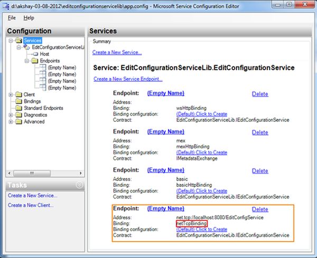Screen dimensions: 317x258
Task: Select Endpoints label in the tree
Action: [50, 61]
